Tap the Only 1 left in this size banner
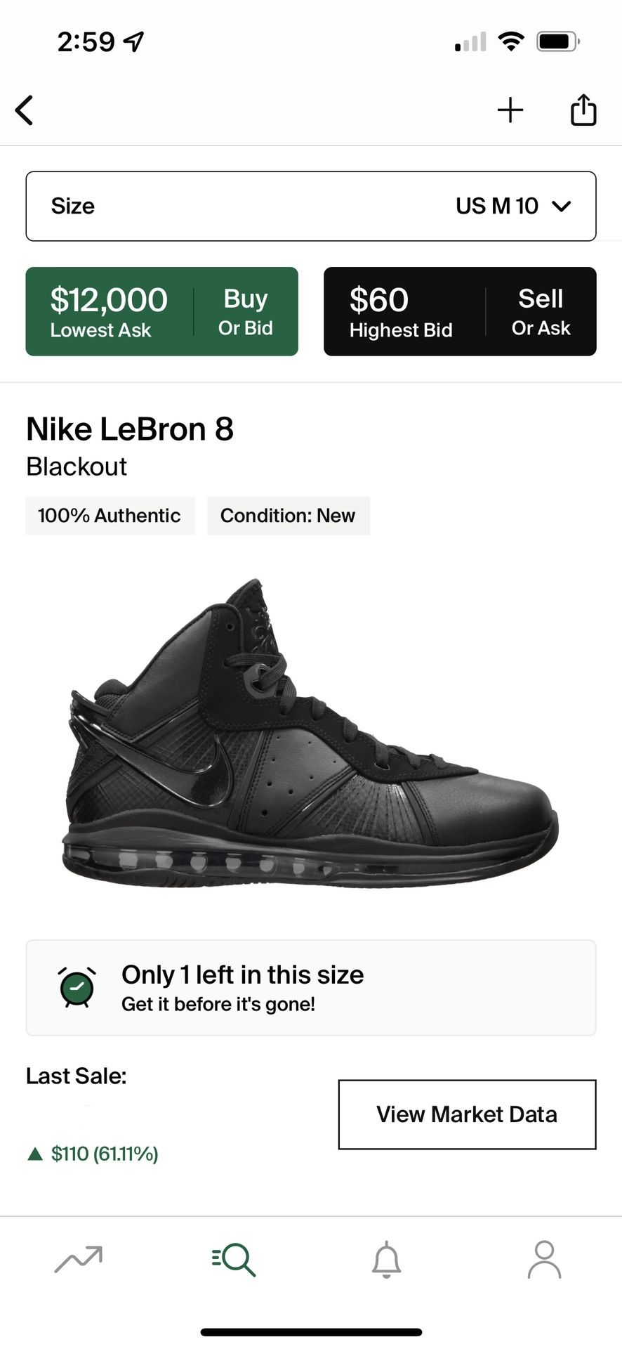The image size is (622, 1349). (311, 988)
